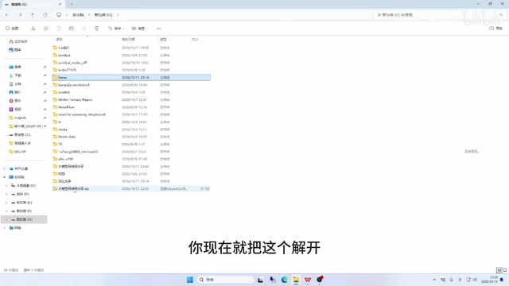Select the Strata-data folder
The width and height of the screenshot is (509, 286).
point(131,137)
